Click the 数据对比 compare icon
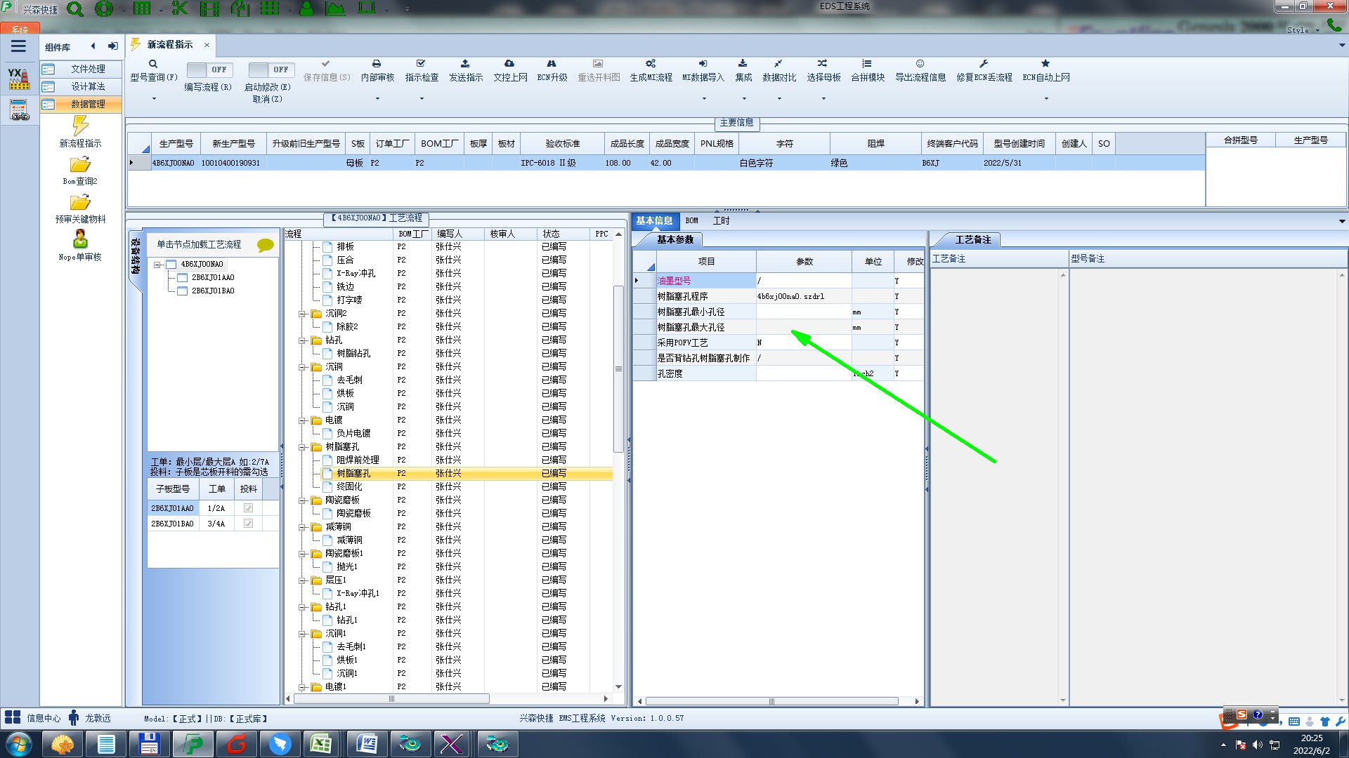The width and height of the screenshot is (1349, 758). coord(778,63)
